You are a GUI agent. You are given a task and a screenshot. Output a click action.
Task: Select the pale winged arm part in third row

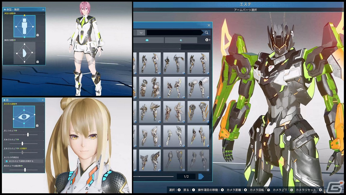point(174,112)
